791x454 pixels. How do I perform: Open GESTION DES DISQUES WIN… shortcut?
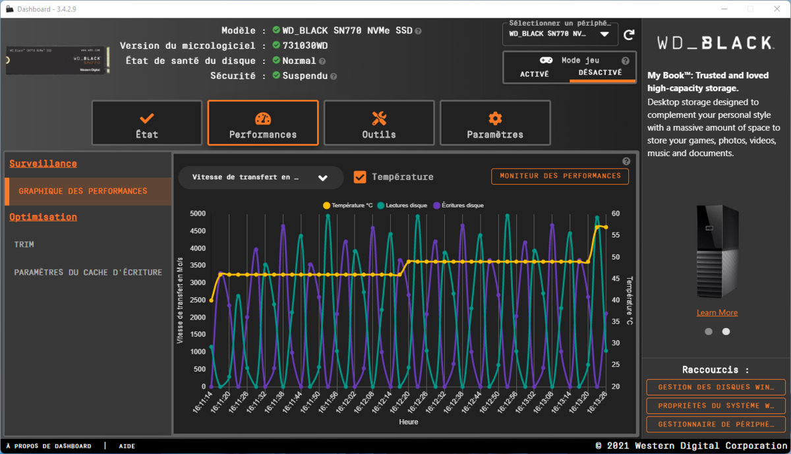[716, 387]
